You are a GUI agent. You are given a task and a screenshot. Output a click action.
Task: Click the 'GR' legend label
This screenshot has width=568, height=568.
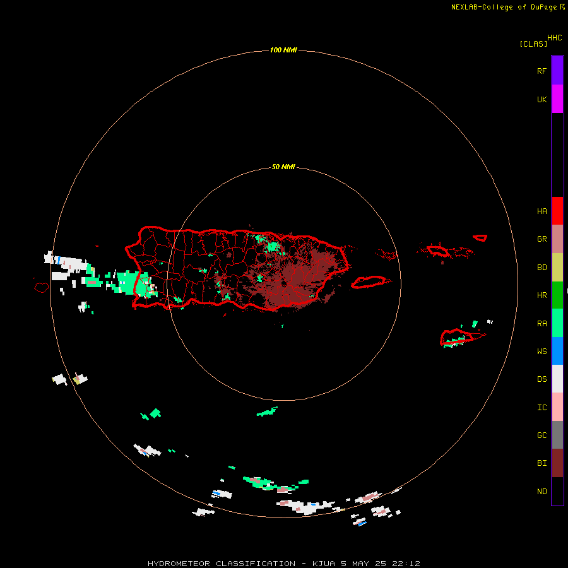[x=541, y=239]
